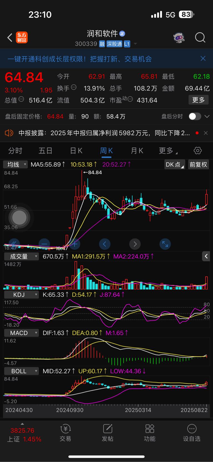The height and width of the screenshot is (462, 213).
Task: Tap the MID:52.27 value
Action: (x=59, y=371)
